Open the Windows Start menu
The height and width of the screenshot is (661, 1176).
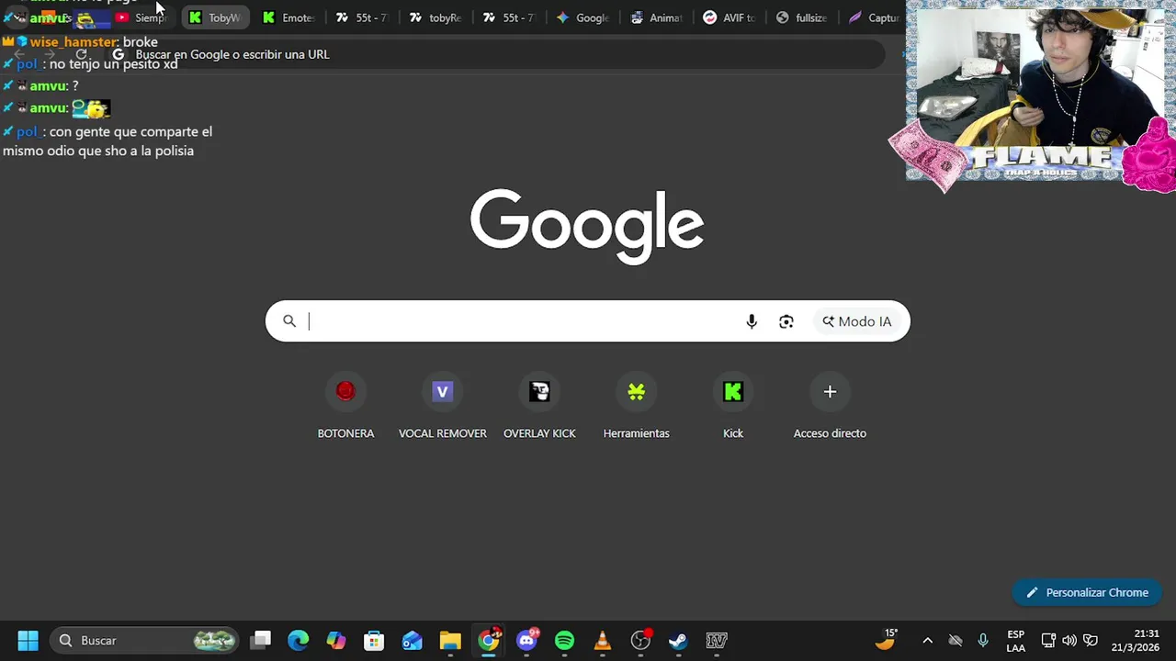coord(28,641)
